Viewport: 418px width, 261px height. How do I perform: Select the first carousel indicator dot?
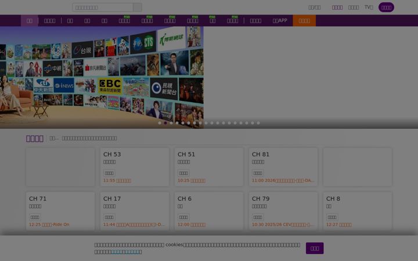160,123
